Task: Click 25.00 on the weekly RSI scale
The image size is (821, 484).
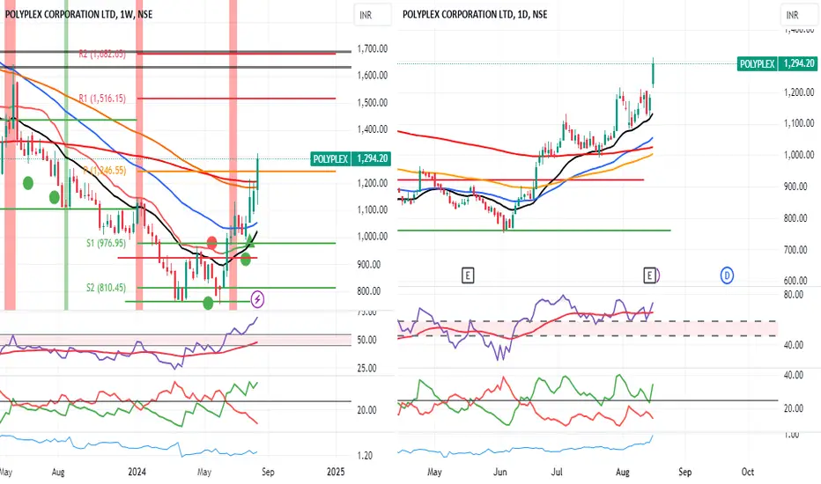Action: pyautogui.click(x=366, y=369)
